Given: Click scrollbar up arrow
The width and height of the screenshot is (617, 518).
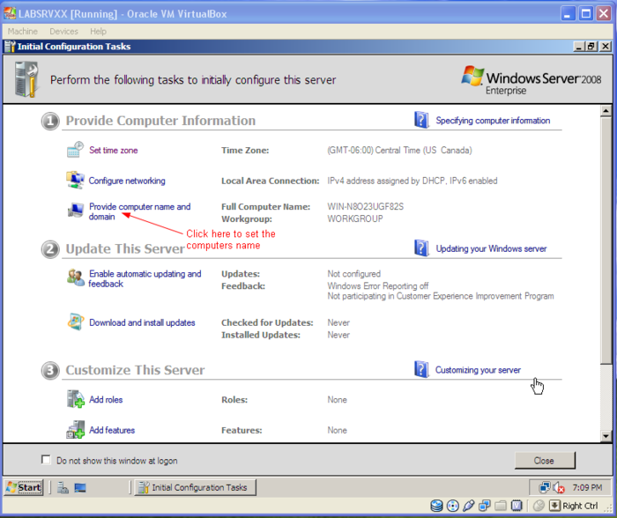Looking at the screenshot, I should (606, 111).
